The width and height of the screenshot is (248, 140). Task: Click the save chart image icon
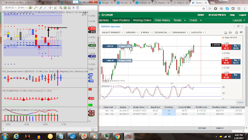pos(226,33)
